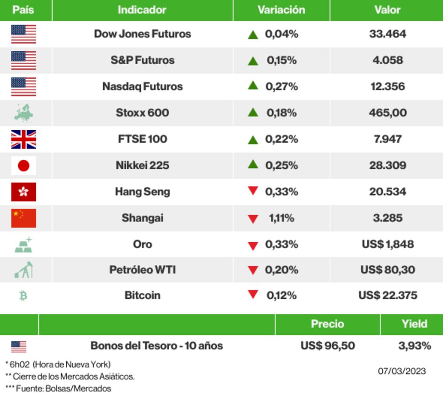Screen dimensions: 443x399
Task: Click the Stoxx 600 indicator name
Action: pyautogui.click(x=142, y=113)
